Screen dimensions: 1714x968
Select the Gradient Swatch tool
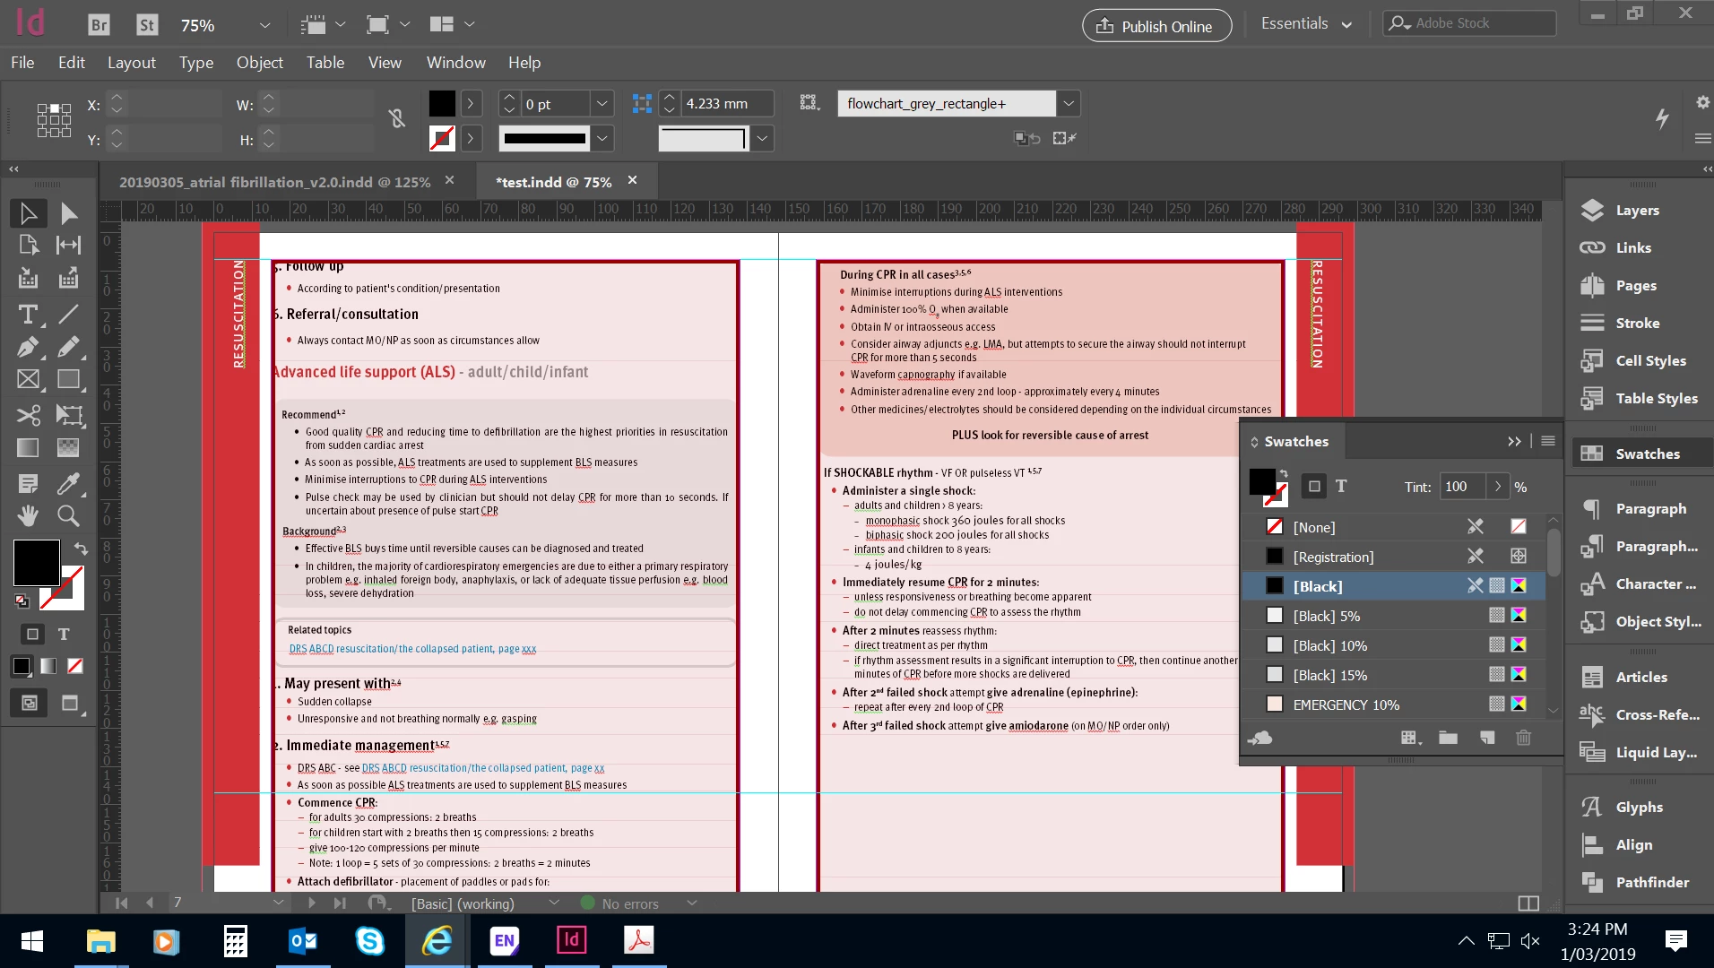tap(29, 447)
